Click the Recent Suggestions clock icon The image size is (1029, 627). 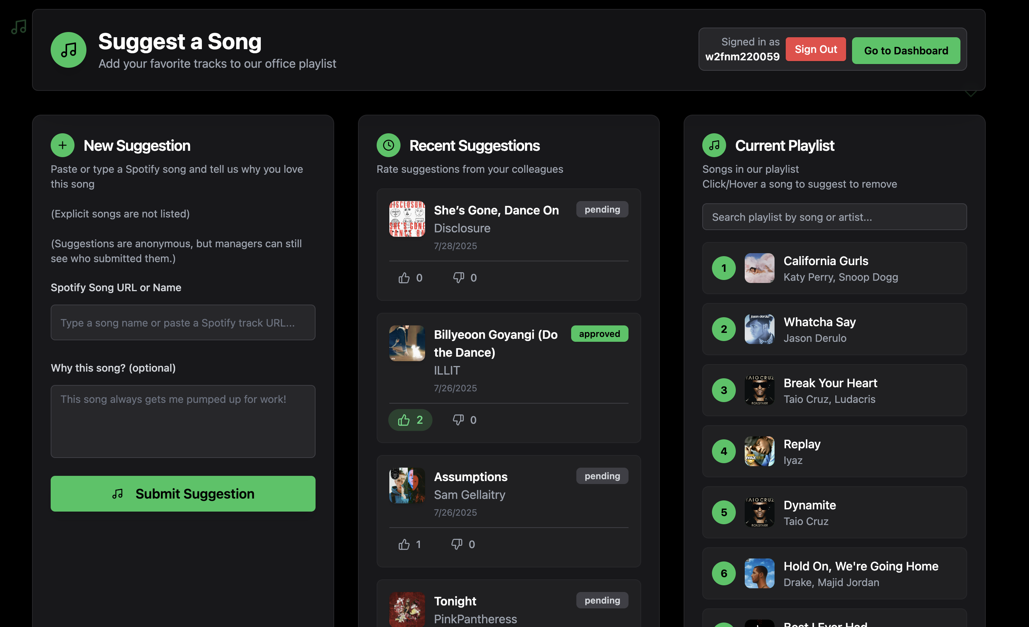click(388, 145)
